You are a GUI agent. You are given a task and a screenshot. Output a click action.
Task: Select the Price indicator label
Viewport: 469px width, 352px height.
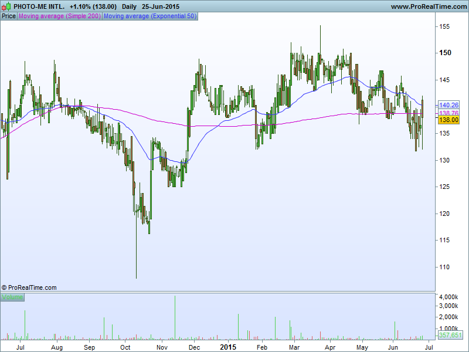pos(9,16)
